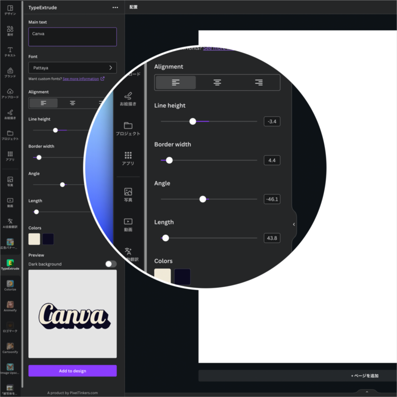397x397 pixels.
Task: Click external-link icon beside See more information
Action: pos(103,79)
